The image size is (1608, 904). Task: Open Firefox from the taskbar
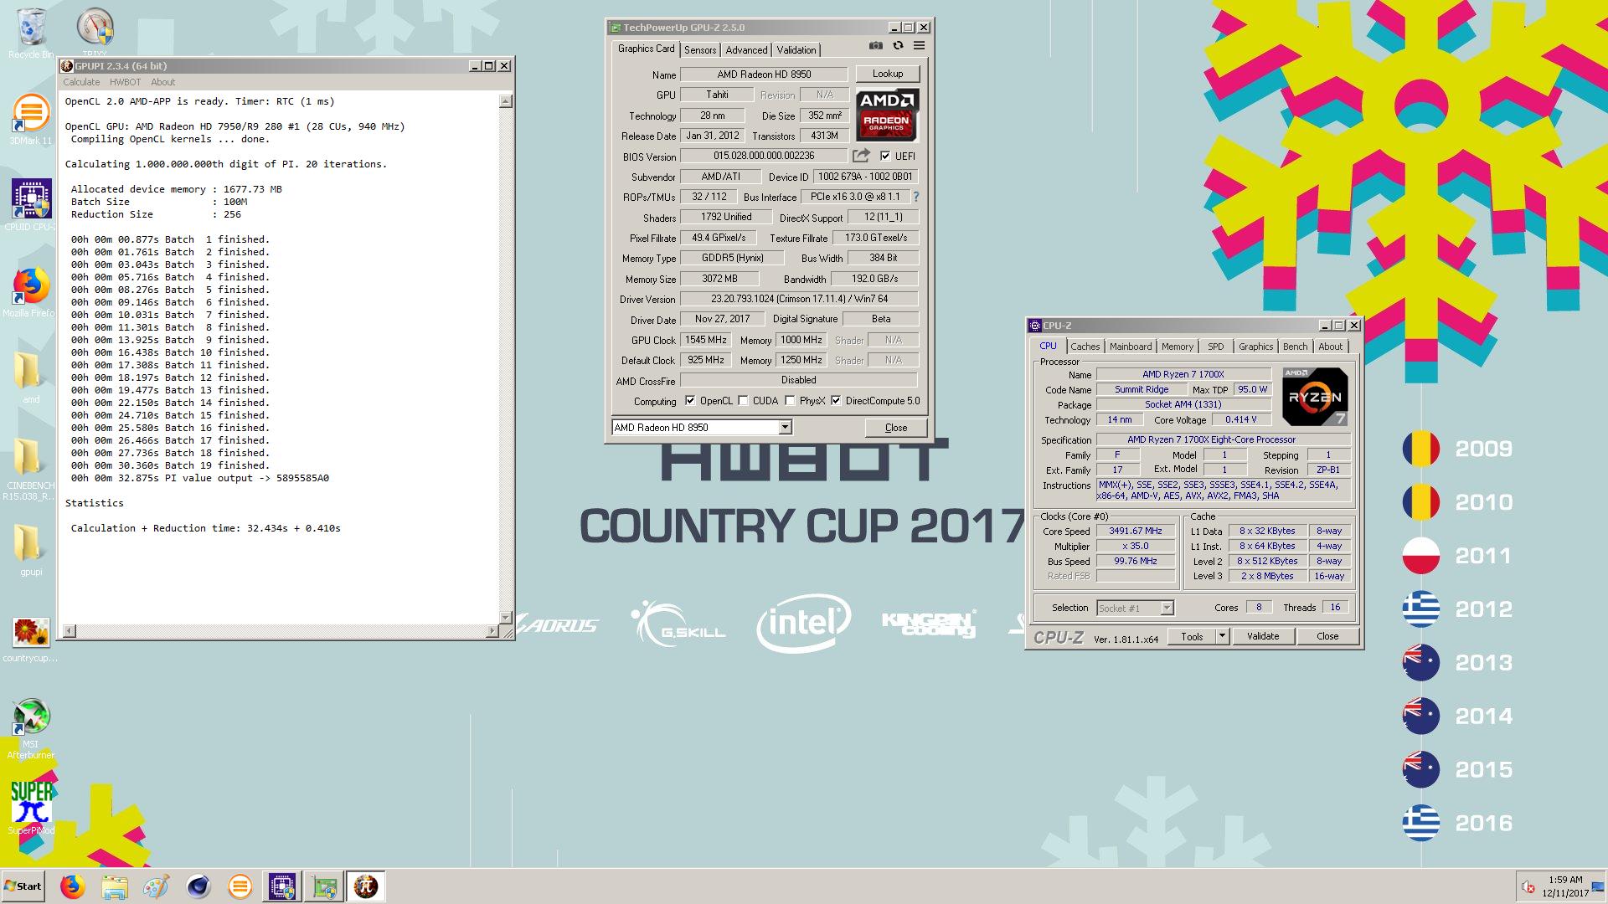tap(73, 886)
